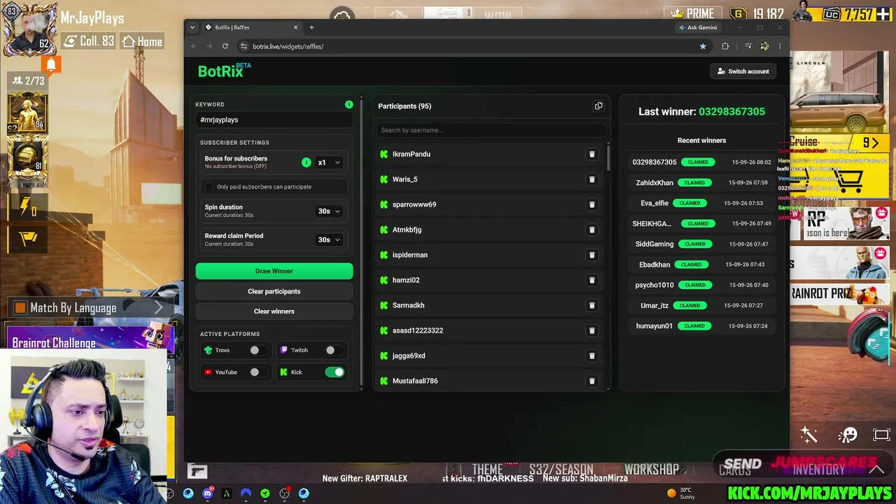The height and width of the screenshot is (504, 896).
Task: Open Chrome extensions puzzle icon
Action: click(725, 46)
